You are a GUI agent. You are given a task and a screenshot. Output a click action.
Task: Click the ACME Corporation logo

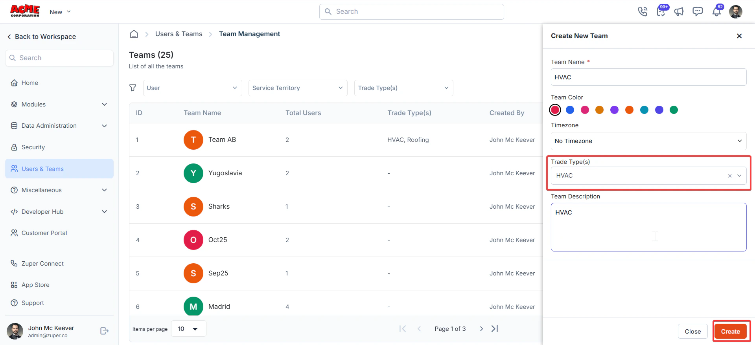[x=25, y=11]
